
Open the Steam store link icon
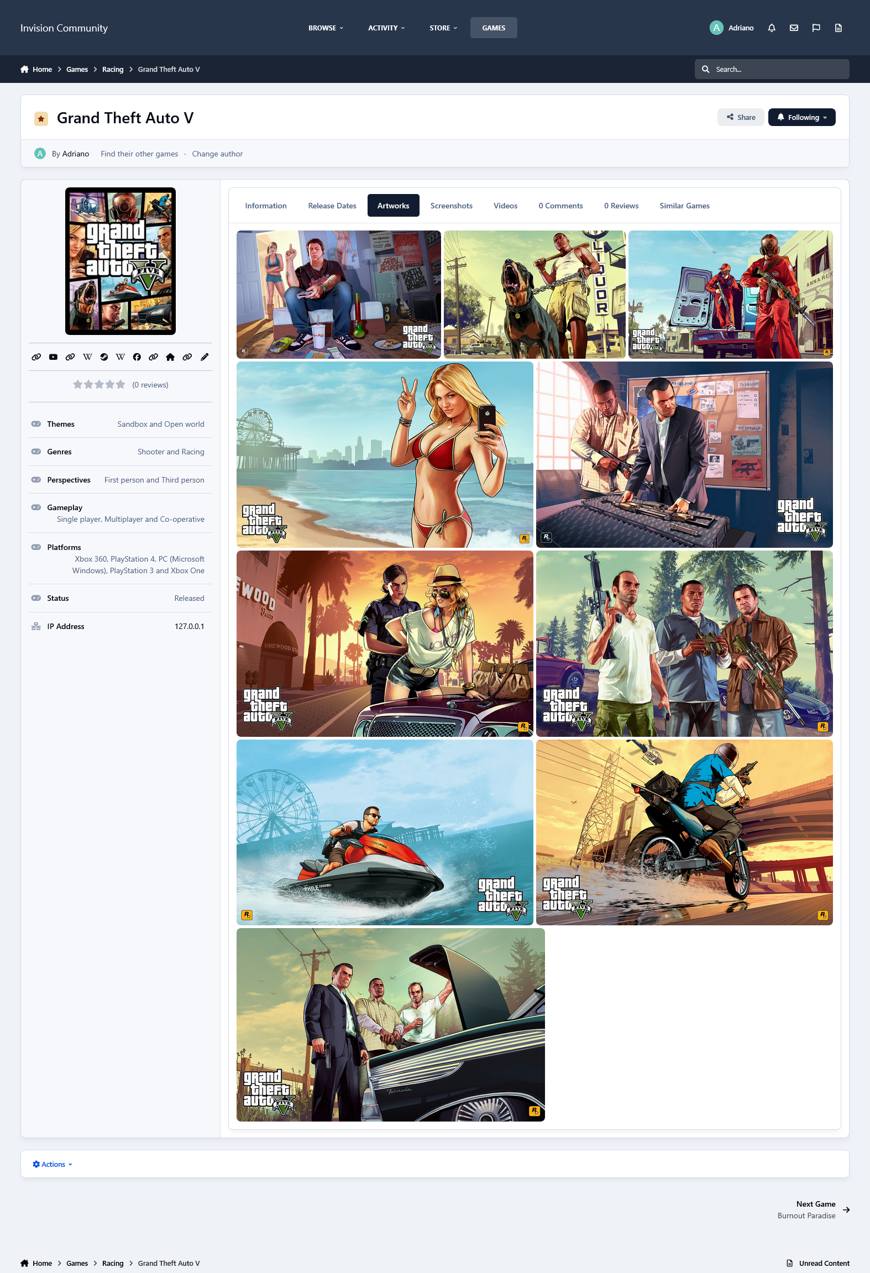tap(104, 357)
